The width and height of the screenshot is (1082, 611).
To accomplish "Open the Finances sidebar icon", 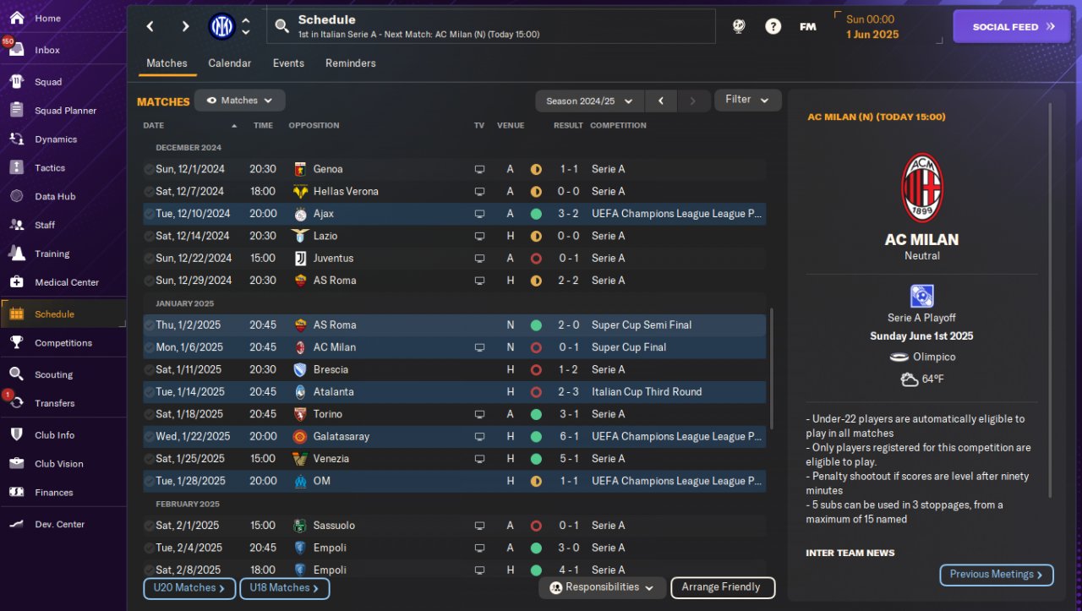I will click(17, 492).
